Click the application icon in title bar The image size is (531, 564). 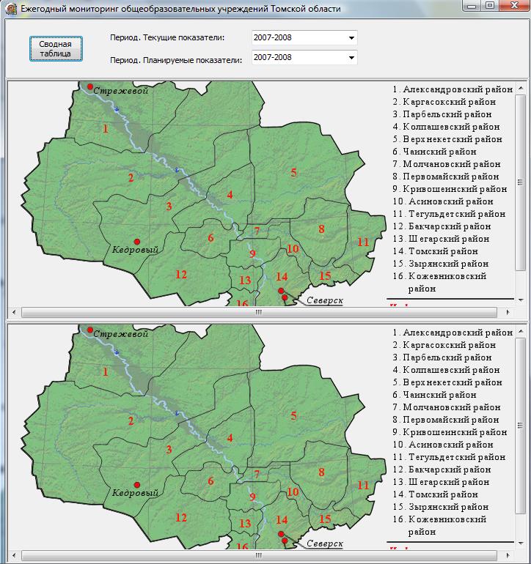pos(12,9)
